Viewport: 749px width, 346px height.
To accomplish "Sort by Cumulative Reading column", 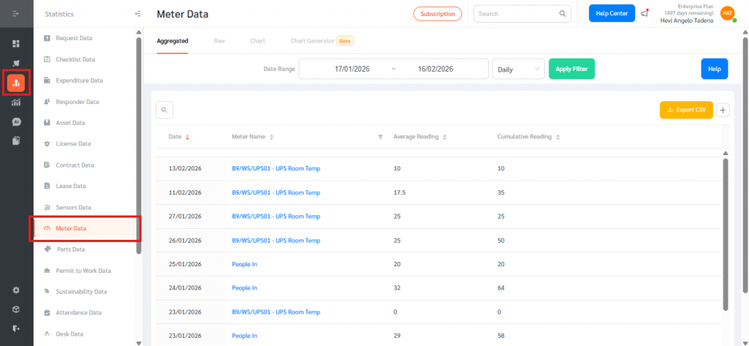I will point(558,137).
